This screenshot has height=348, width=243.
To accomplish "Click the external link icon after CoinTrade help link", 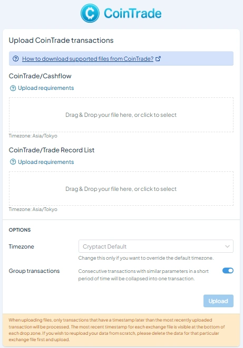I will [x=158, y=59].
